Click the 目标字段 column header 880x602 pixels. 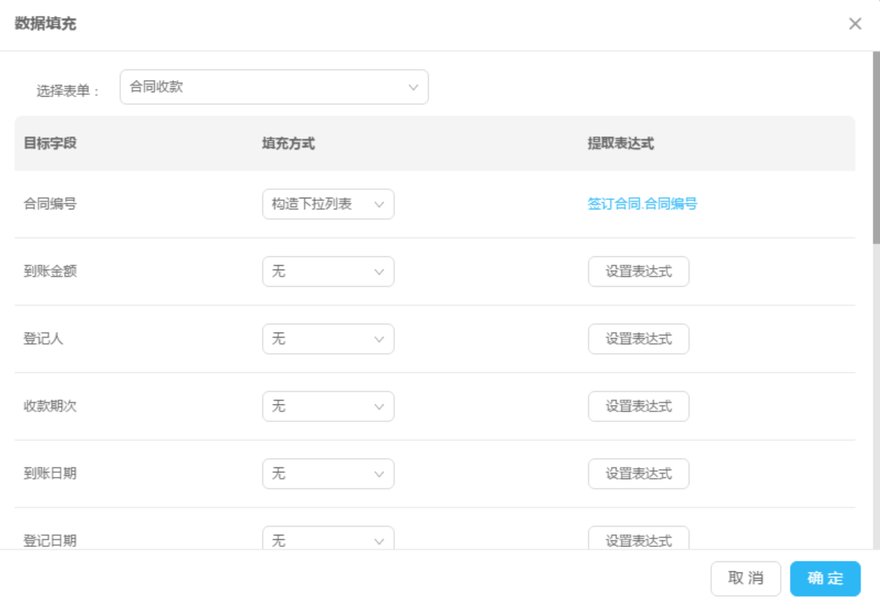[x=50, y=144]
